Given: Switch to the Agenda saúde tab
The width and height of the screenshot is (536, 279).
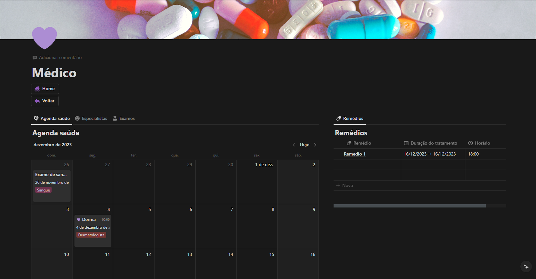Looking at the screenshot, I should (52, 118).
